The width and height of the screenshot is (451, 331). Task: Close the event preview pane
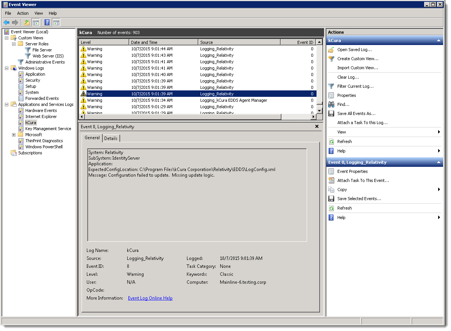[x=317, y=127]
